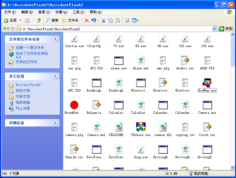The width and height of the screenshot is (236, 178).
Task: Click the vertical scrollbar thumb
Action: [x=232, y=52]
